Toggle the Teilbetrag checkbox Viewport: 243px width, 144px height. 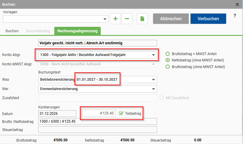pos(121,113)
